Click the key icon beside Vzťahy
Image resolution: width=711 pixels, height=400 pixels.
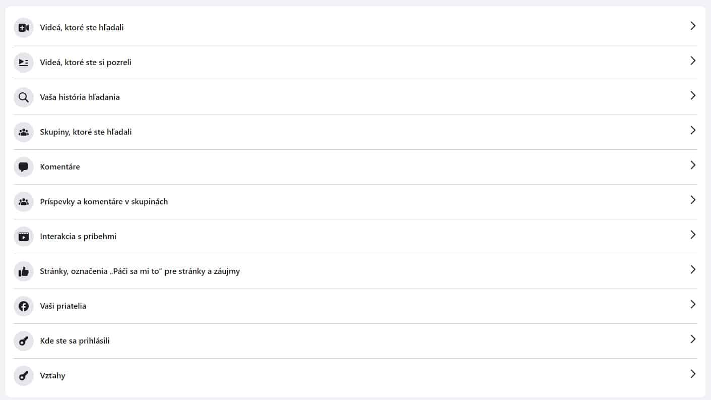pyautogui.click(x=24, y=376)
